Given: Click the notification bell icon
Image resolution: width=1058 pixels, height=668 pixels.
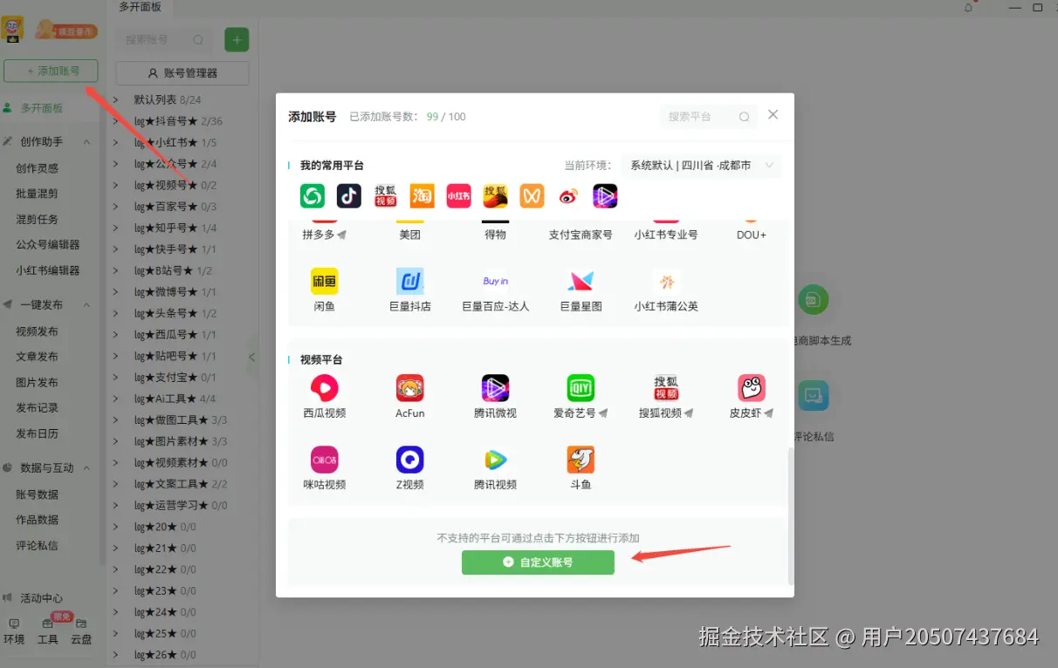Looking at the screenshot, I should (x=968, y=7).
